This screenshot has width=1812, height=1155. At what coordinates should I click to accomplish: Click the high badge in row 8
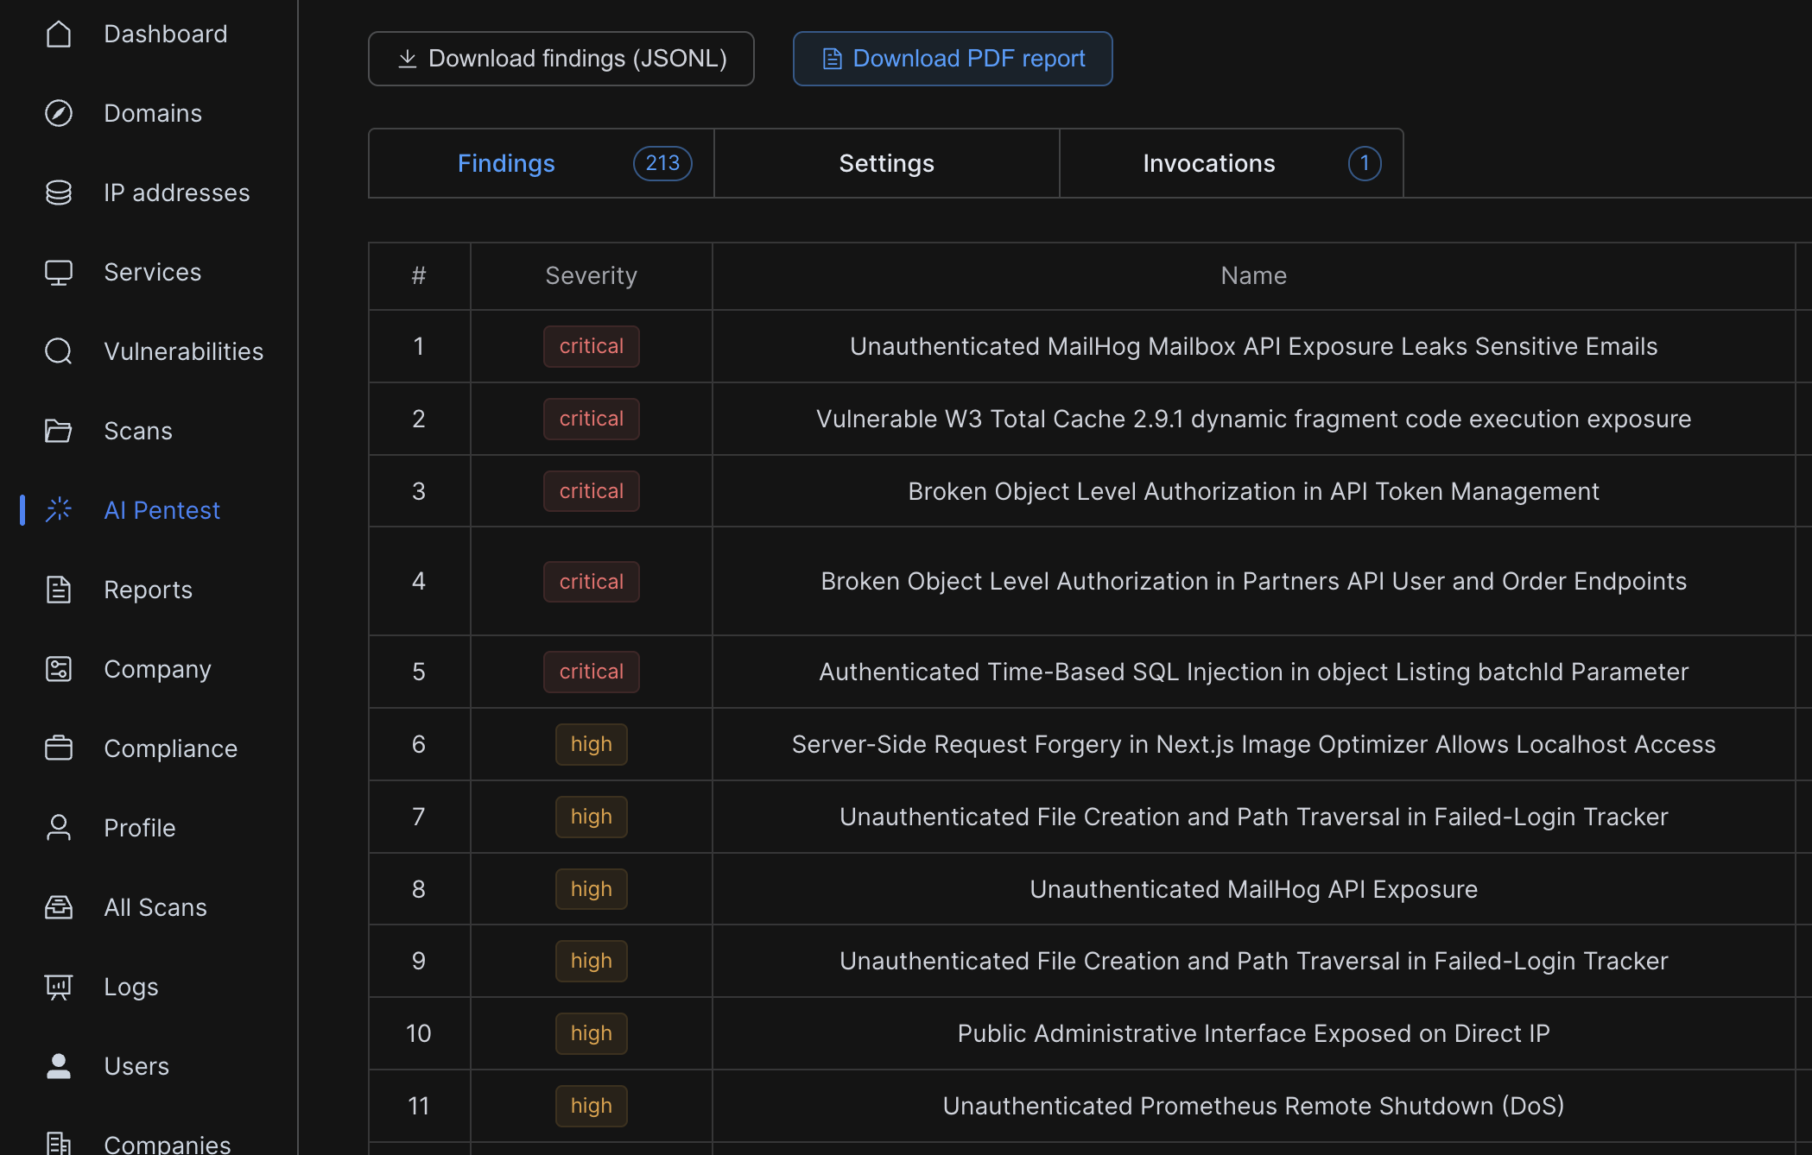tap(592, 889)
